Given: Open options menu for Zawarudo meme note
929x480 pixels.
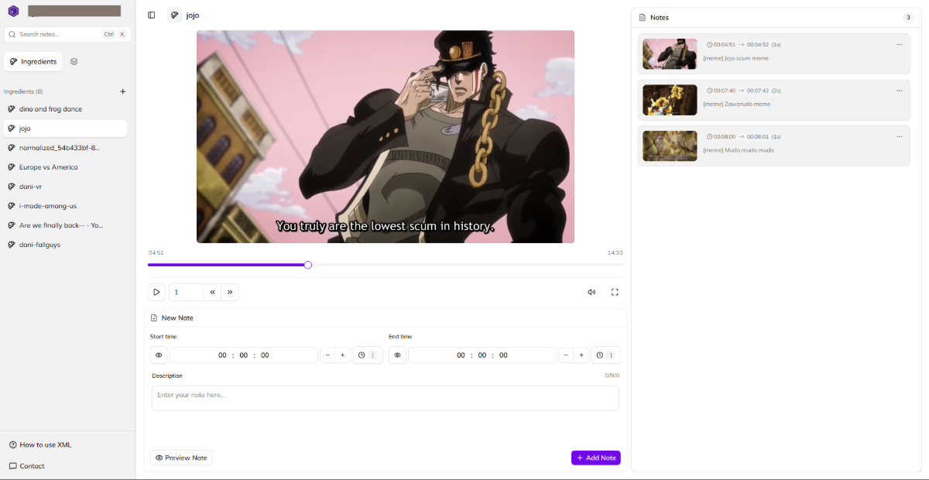Looking at the screenshot, I should click(x=899, y=91).
